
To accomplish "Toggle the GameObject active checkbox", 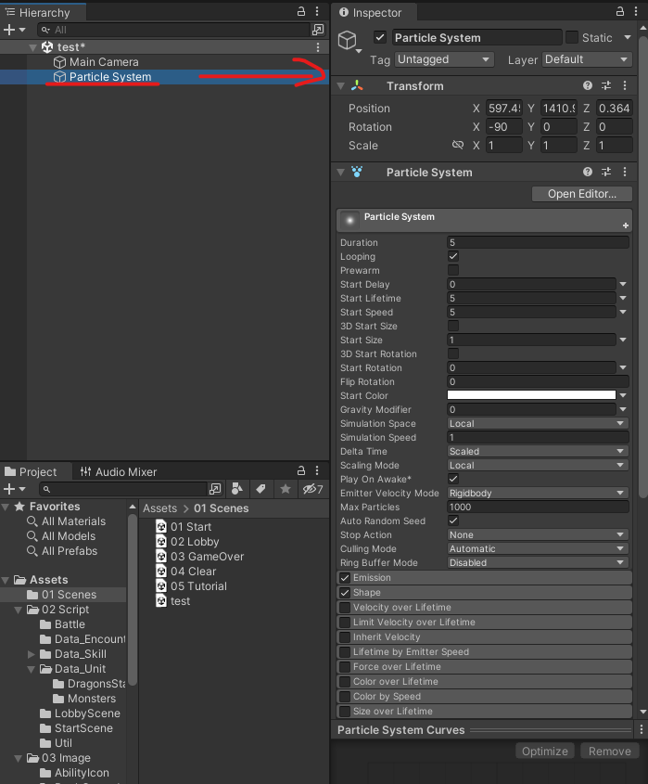I will (x=380, y=37).
